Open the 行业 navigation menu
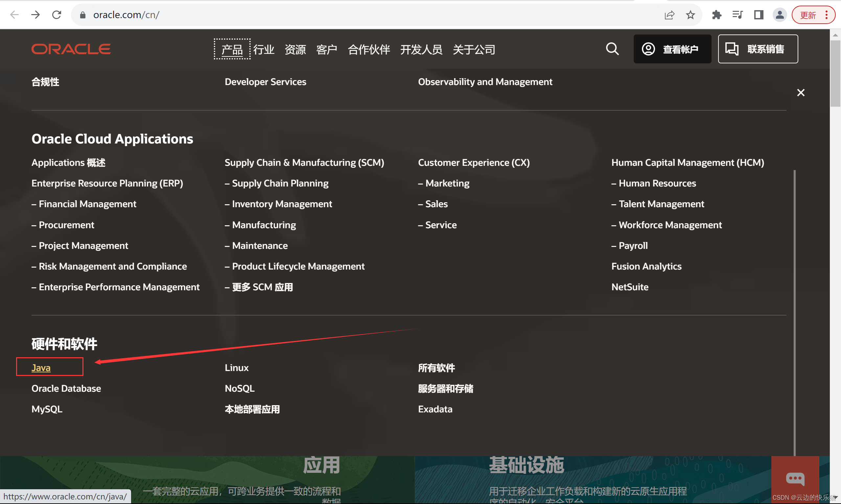The width and height of the screenshot is (841, 504). [264, 50]
